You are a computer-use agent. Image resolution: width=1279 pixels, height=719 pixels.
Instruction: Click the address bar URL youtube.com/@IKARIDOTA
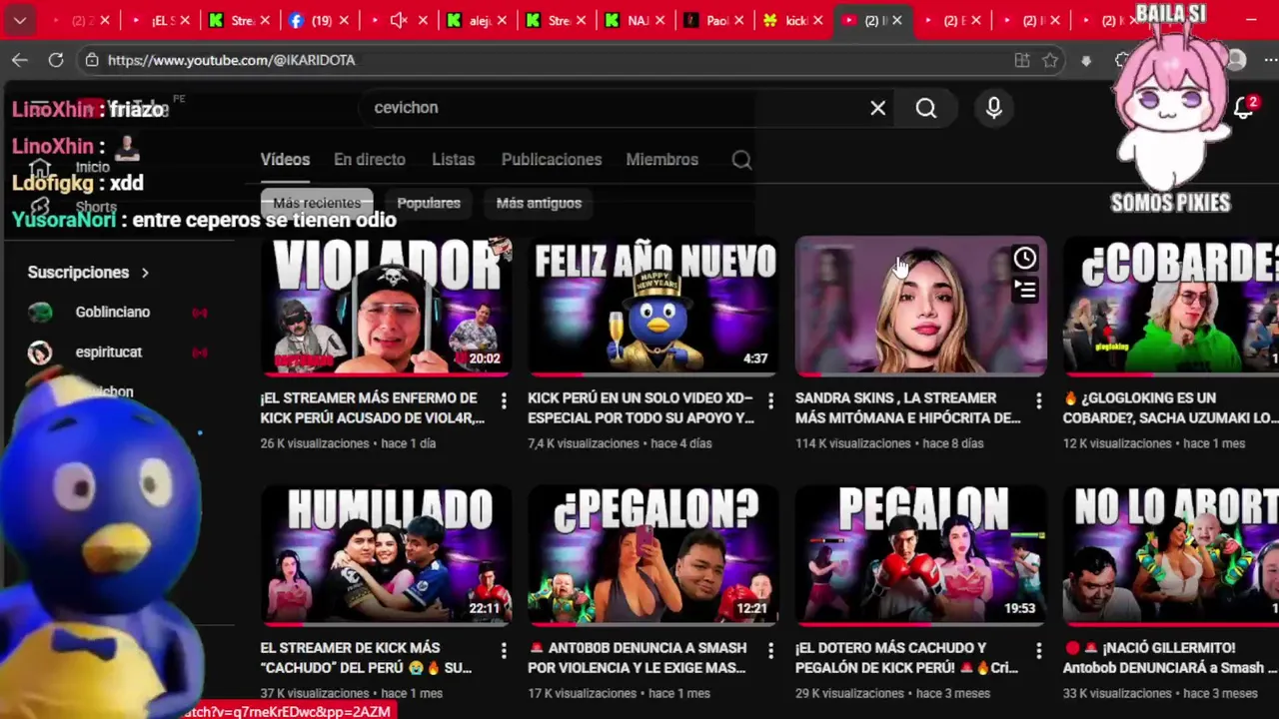click(x=231, y=60)
